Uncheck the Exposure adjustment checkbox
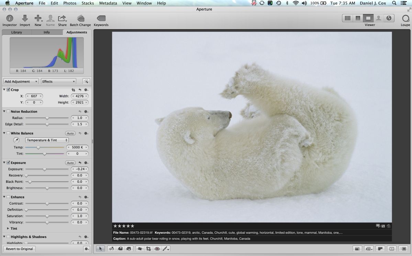Viewport: 412px width, 256px height. tap(8, 162)
